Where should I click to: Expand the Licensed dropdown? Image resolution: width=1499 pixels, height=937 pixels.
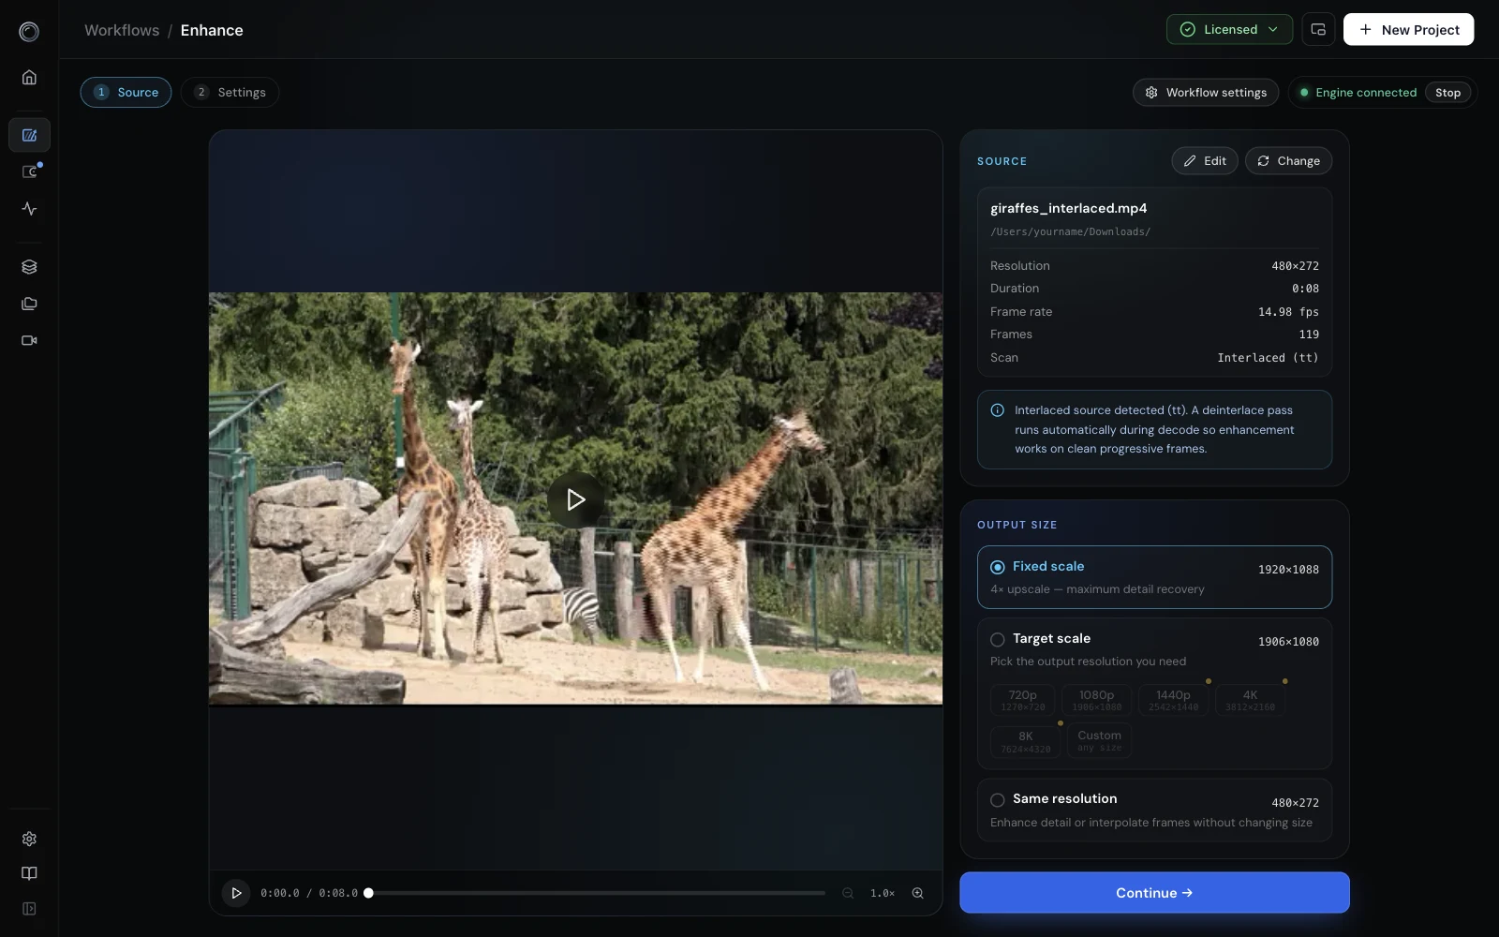[x=1229, y=29]
